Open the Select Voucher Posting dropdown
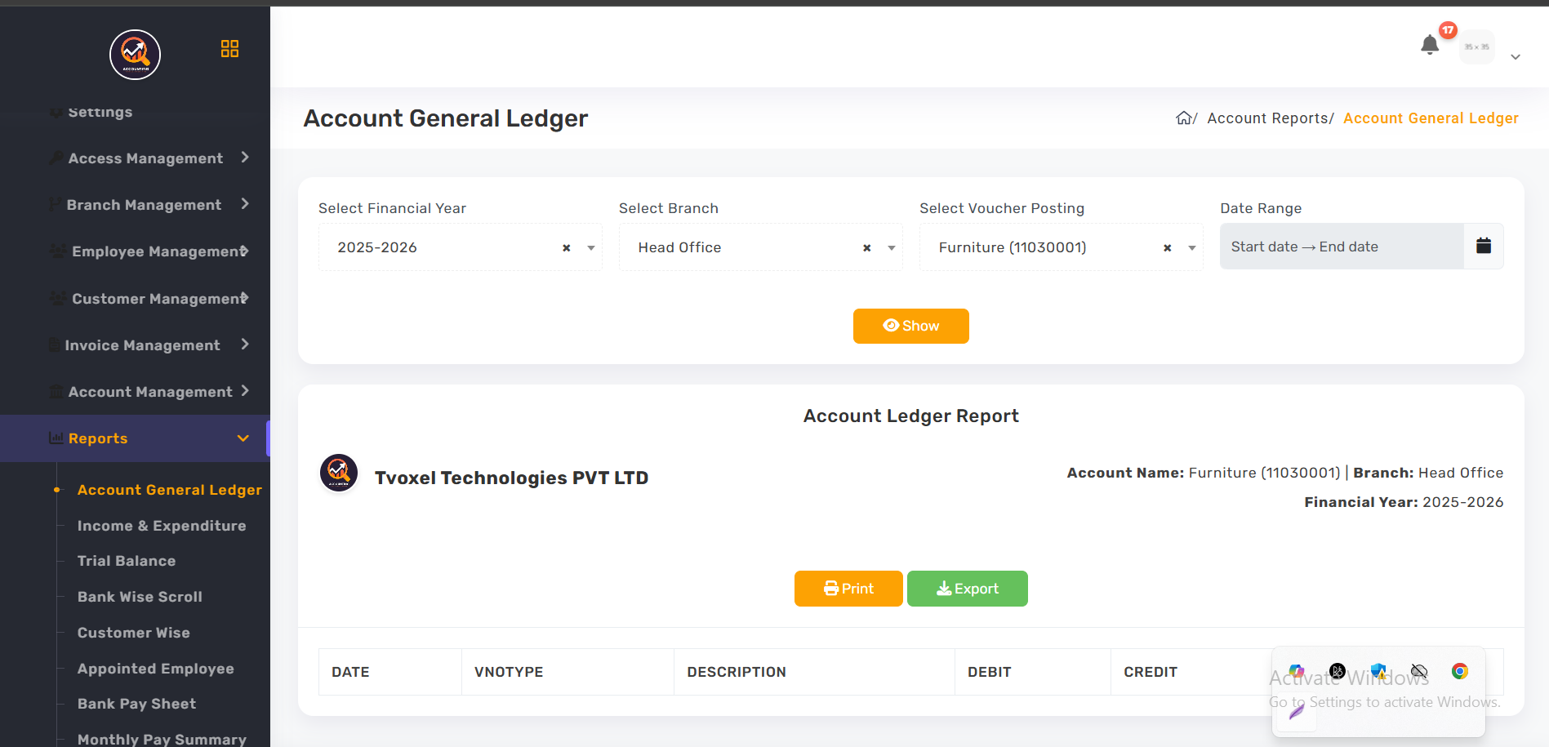This screenshot has height=747, width=1549. click(x=1192, y=247)
